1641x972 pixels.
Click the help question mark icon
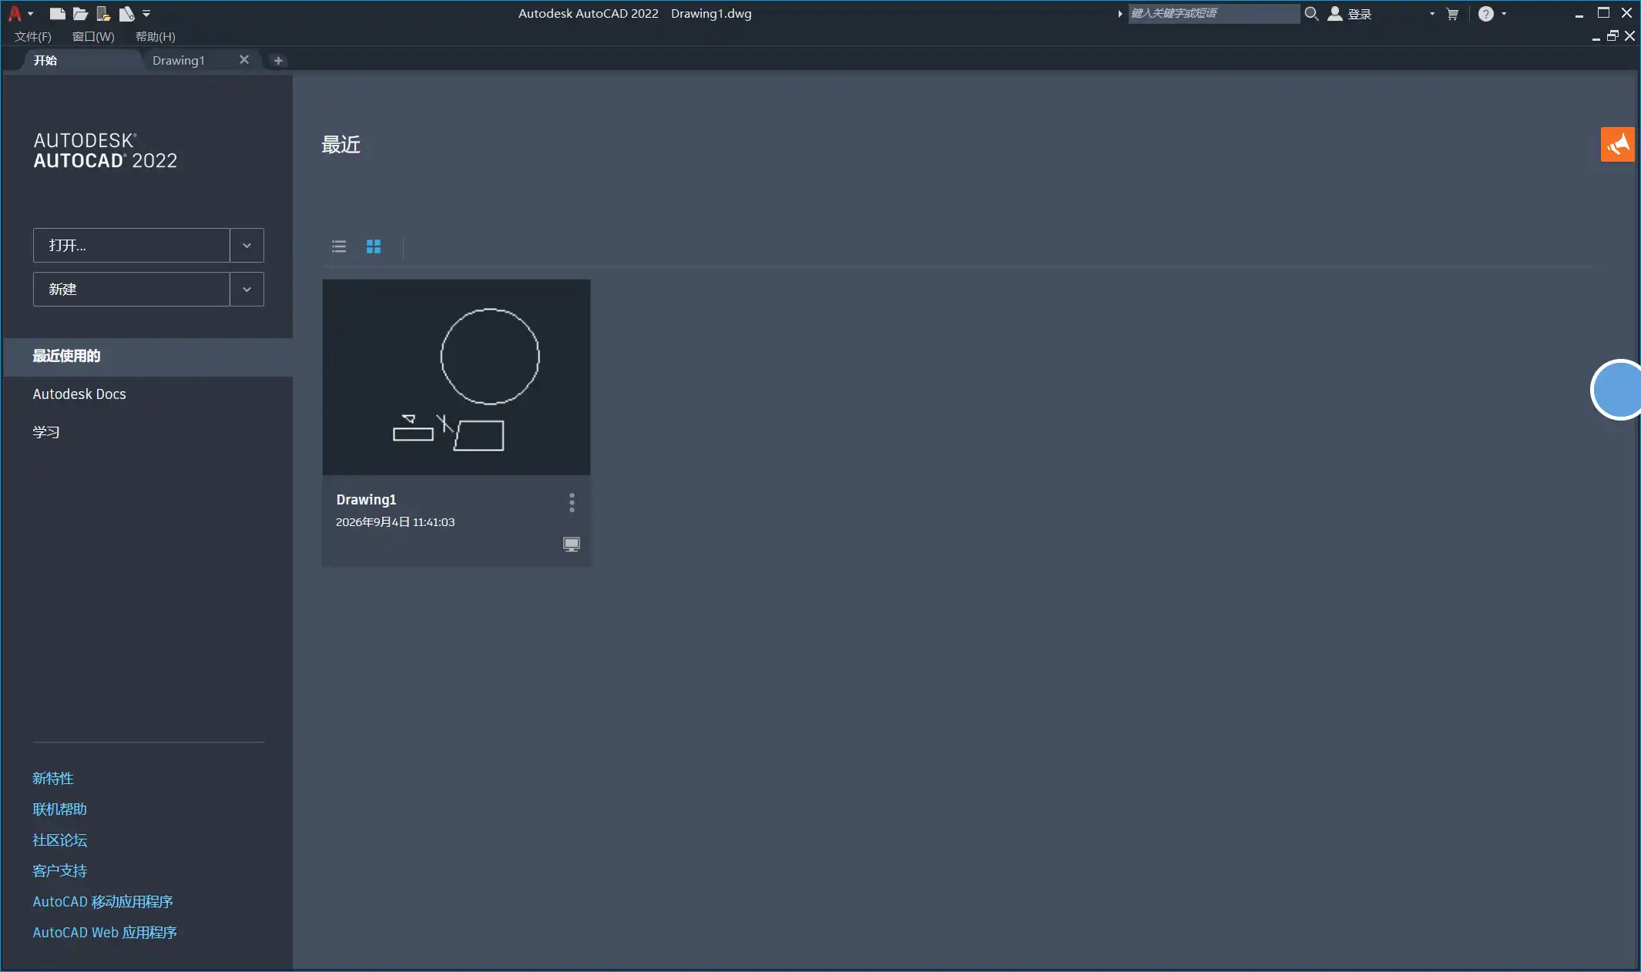(x=1486, y=14)
